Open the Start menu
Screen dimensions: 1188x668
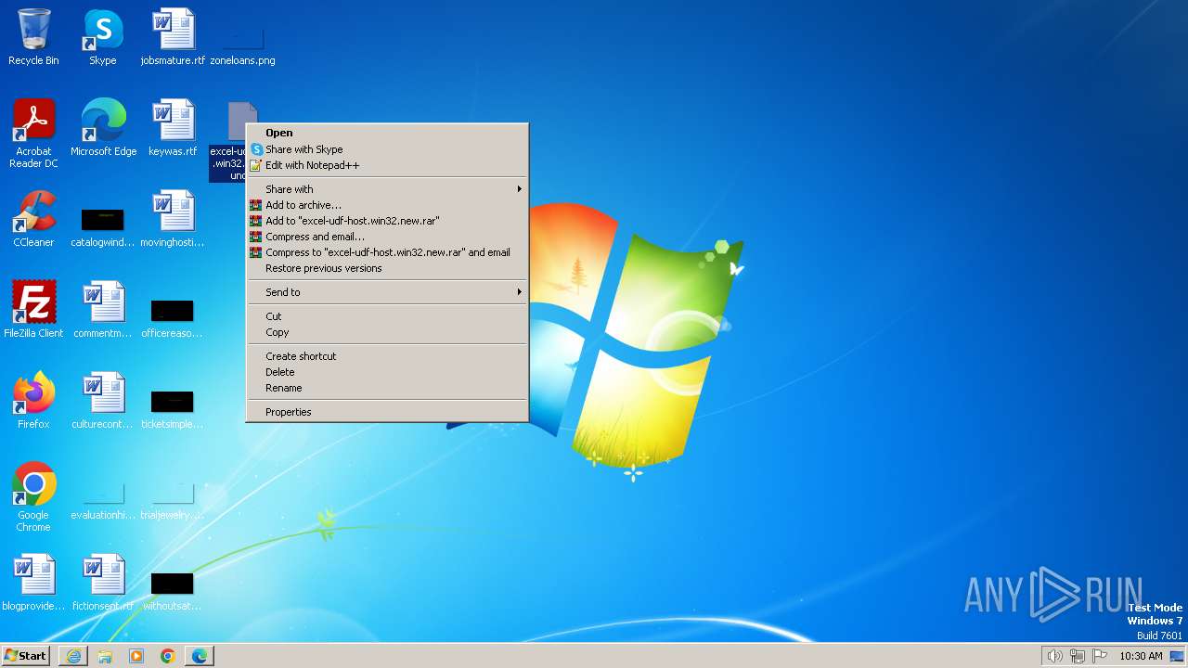[25, 656]
